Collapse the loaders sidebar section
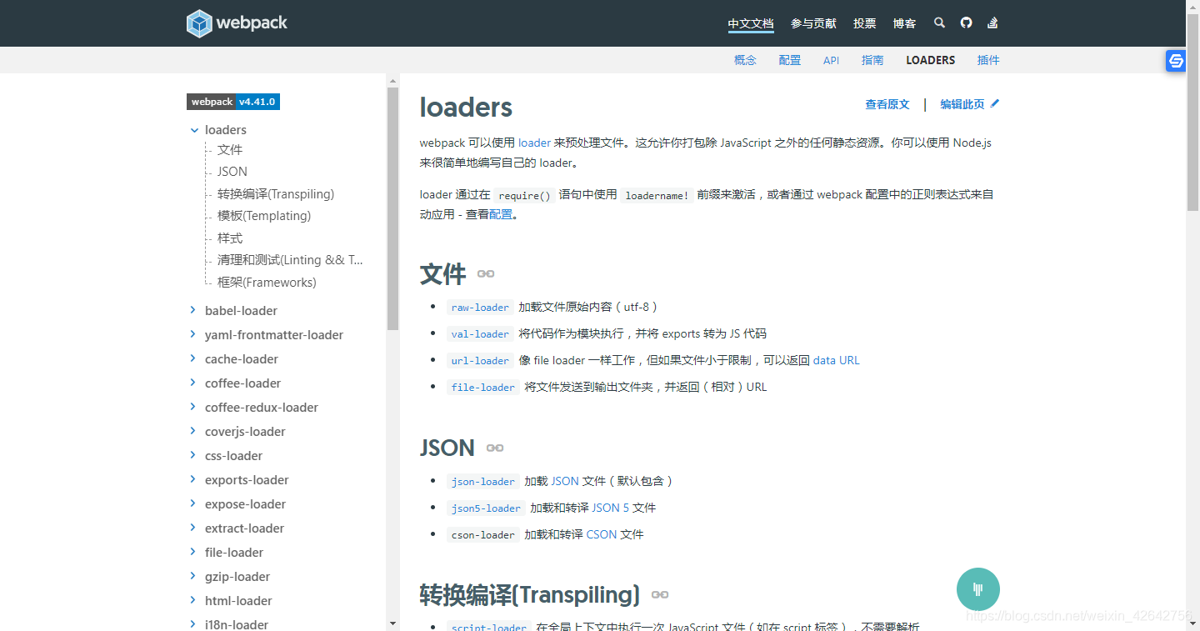The height and width of the screenshot is (631, 1200). tap(194, 130)
